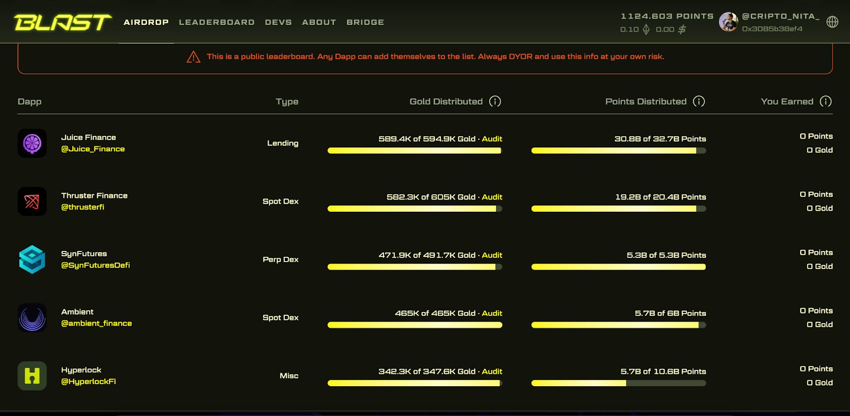Open @Juice_Finance handle link
Image resolution: width=850 pixels, height=416 pixels.
pos(93,149)
